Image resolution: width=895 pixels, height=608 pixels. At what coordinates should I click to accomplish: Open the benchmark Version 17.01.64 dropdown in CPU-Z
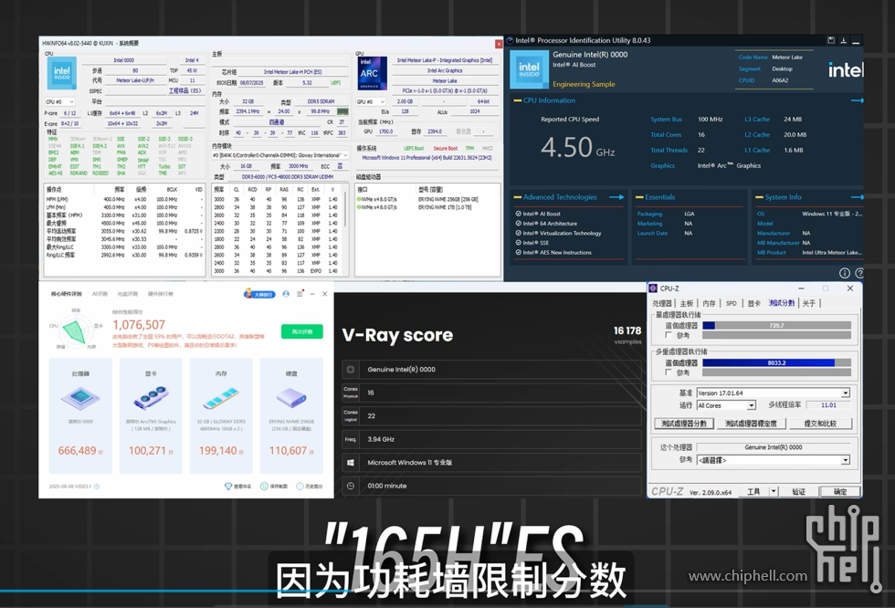[x=773, y=393]
